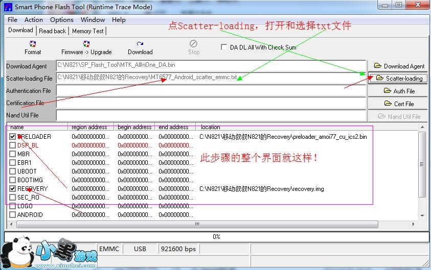The image size is (431, 270).
Task: Open the Action menu
Action: pos(34,20)
